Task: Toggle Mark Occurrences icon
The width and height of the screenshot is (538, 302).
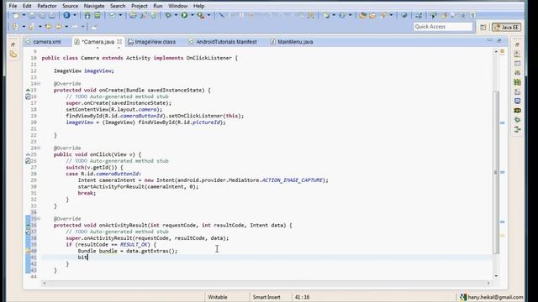Action: tap(444, 15)
